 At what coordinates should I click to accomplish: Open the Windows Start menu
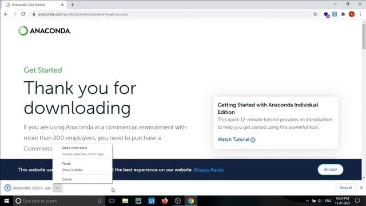click(6, 201)
